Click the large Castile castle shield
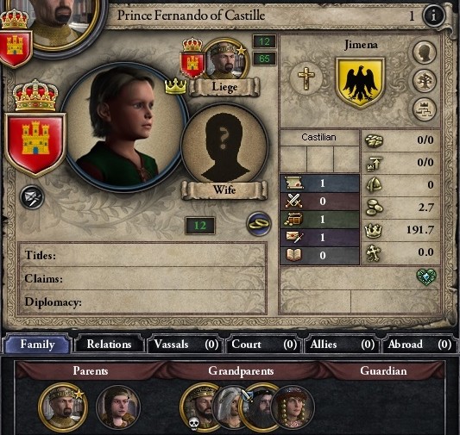The image size is (460, 435). [35, 145]
